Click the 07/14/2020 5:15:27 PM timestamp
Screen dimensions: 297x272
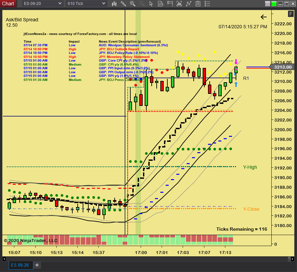pos(243,27)
